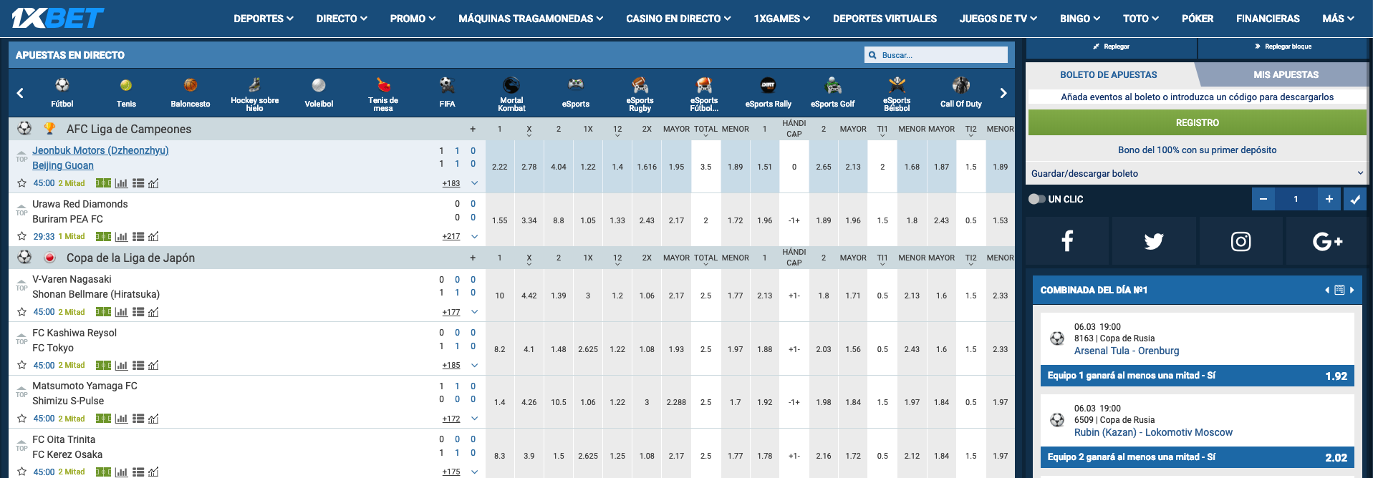Click the Replegar button
The image size is (1373, 478).
(x=1111, y=47)
